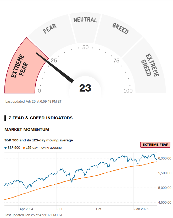
Task: Click the S&P 500 blue legend dot
Action: tap(5, 148)
